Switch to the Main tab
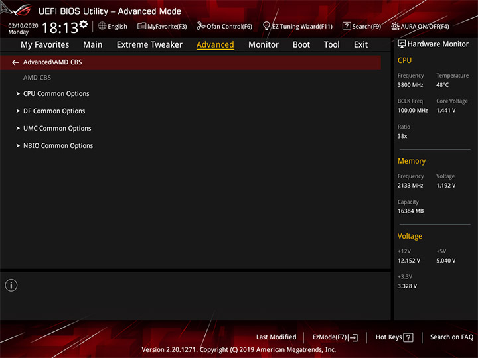Viewport: 478px width, 358px height. pos(93,45)
